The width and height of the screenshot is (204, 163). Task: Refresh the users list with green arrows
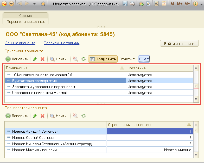tap(83, 116)
